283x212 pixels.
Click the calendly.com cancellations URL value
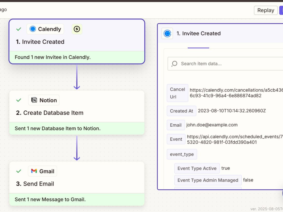pos(236,93)
